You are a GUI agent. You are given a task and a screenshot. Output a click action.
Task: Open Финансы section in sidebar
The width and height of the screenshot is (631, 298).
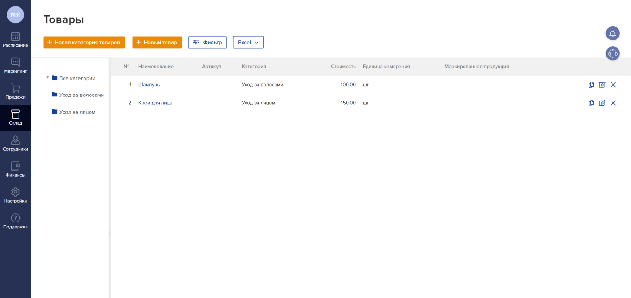(x=15, y=170)
